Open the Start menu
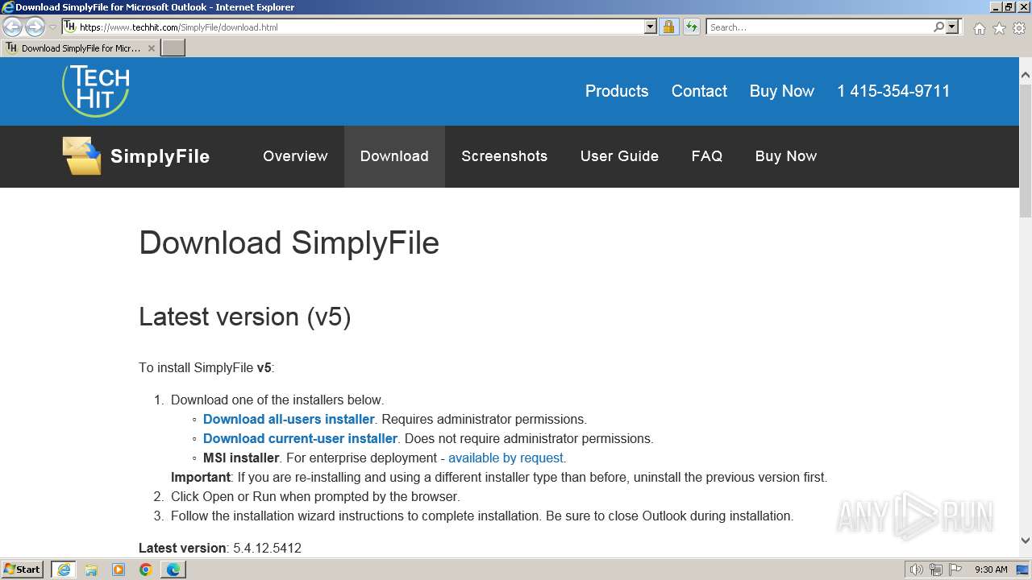Screen dimensions: 1032x580 click(23, 570)
